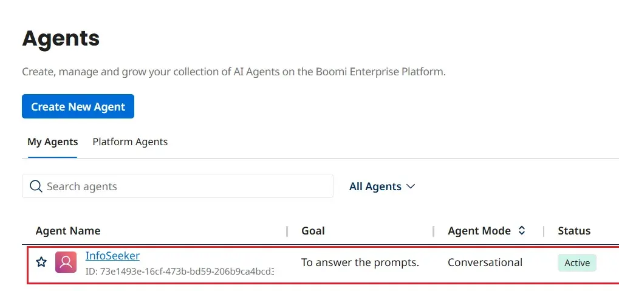Click the InfoSeeker agent avatar icon
The image size is (619, 291).
(x=66, y=262)
